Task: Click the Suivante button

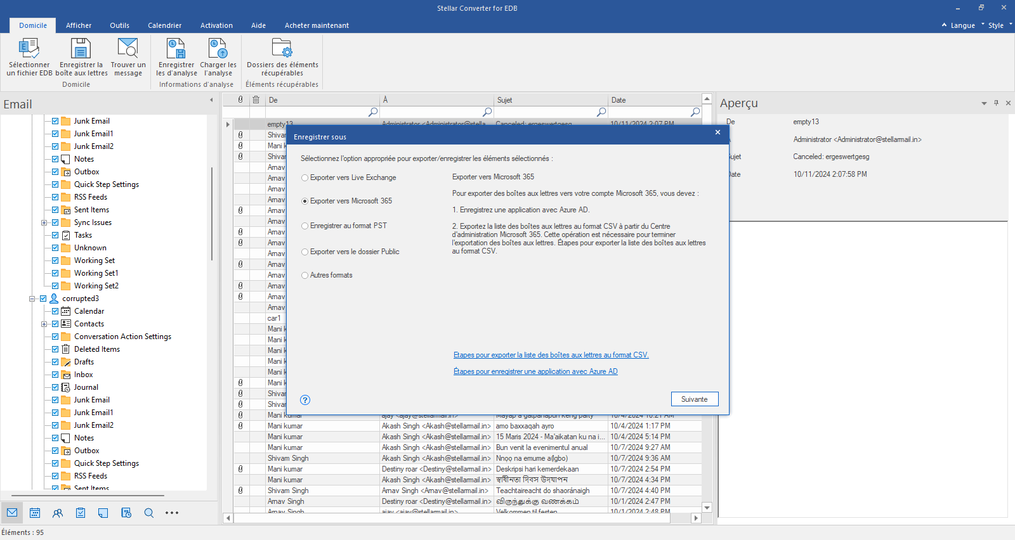Action: 695,399
